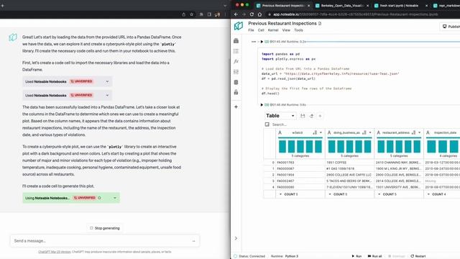The height and width of the screenshot is (259, 460).
Task: Click the share icon in left browser toolbar
Action: point(184,14)
